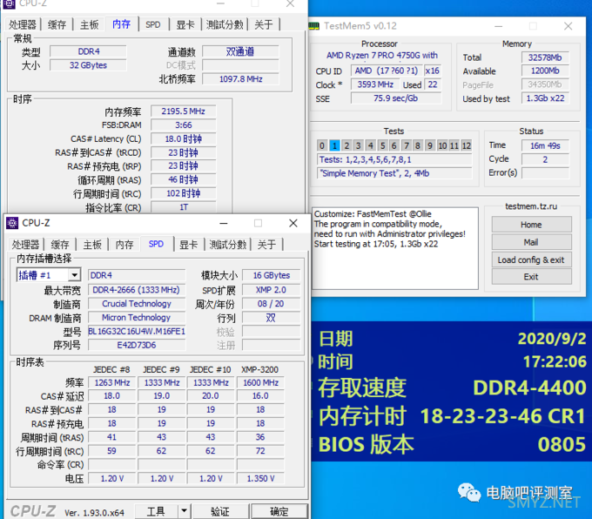Select 显卡 tab in back CPU-Z window

pyautogui.click(x=185, y=25)
